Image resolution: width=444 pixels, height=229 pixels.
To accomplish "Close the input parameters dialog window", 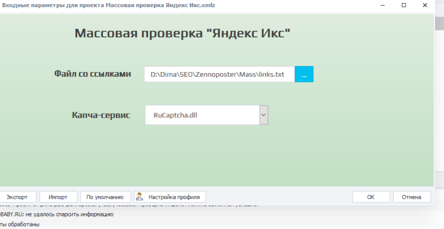I will coord(425,5).
